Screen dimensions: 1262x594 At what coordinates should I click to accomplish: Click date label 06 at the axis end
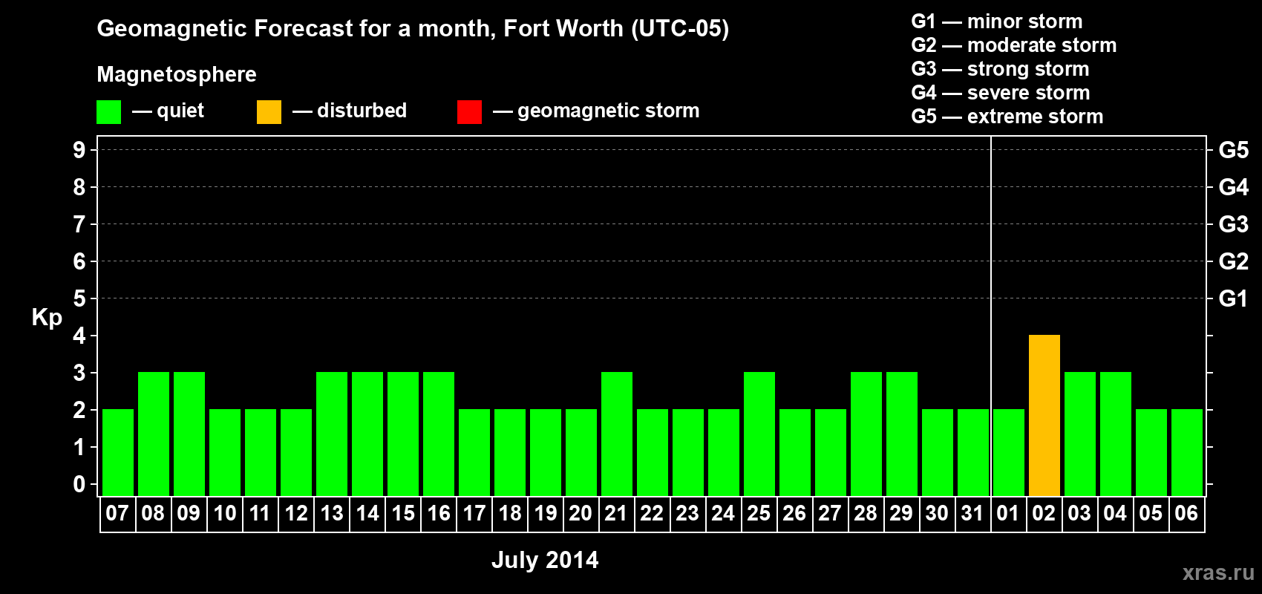coord(1186,513)
